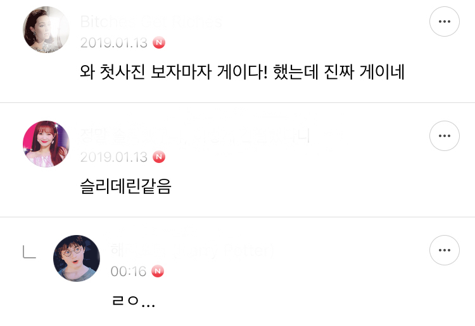Screen dimensions: 475x326
Task: Click the reply indent arrow icon
Action: pyautogui.click(x=29, y=253)
